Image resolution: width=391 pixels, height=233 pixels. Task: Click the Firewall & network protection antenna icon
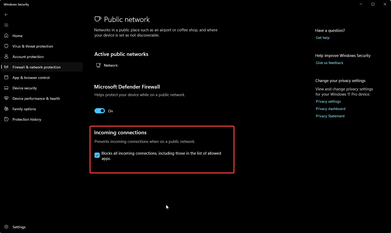[6, 67]
